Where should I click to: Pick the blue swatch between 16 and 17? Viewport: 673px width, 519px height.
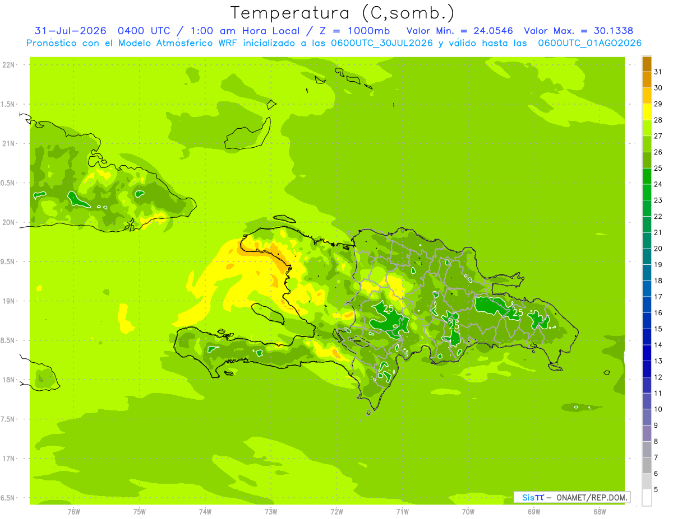point(647,305)
